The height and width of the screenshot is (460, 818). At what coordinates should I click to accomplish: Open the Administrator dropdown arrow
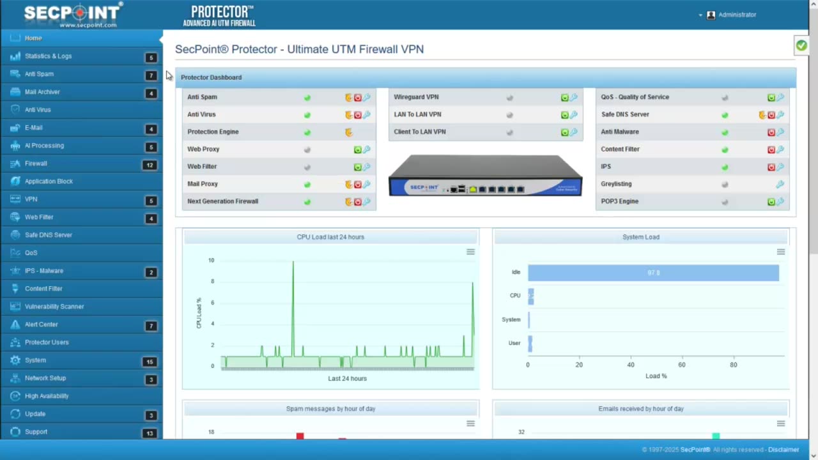click(700, 15)
